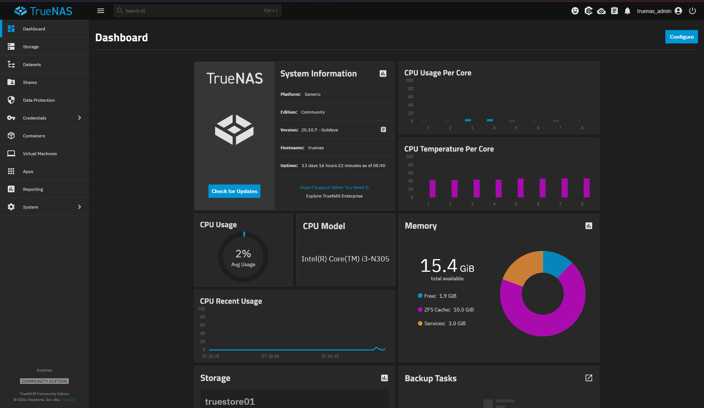Viewport: 704px width, 408px height.
Task: Click Check for Updates button
Action: (234, 191)
